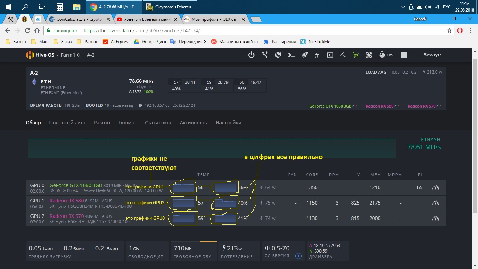Click the hash (#) tags icon

317,55
